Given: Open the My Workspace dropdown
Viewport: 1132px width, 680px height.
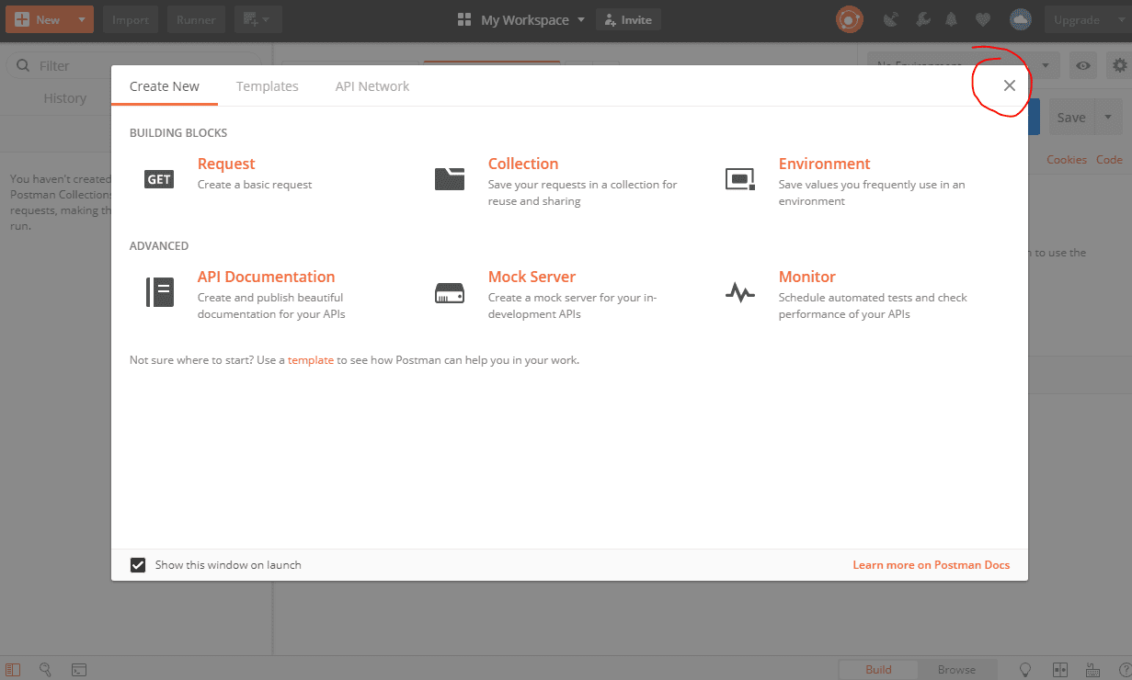Looking at the screenshot, I should pyautogui.click(x=521, y=19).
